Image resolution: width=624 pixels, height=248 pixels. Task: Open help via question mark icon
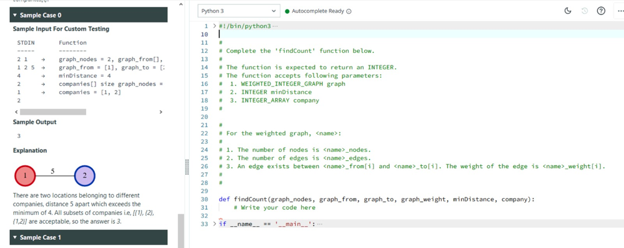click(x=601, y=11)
